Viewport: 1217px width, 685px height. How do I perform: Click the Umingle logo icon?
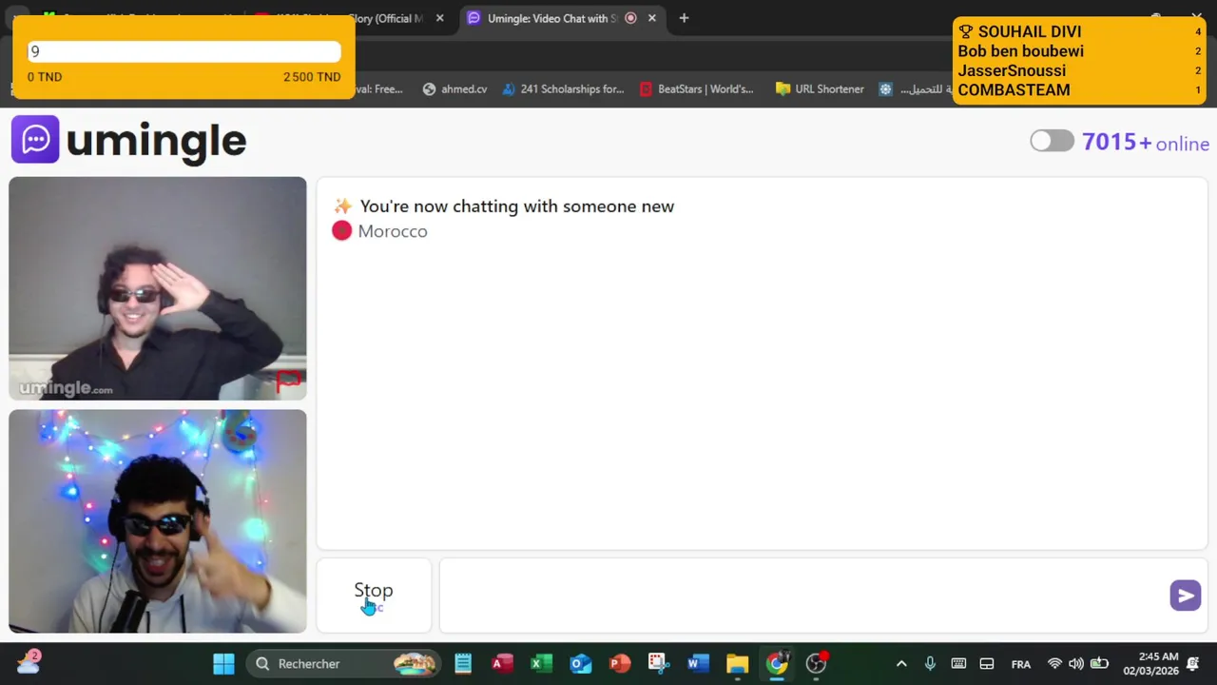click(x=35, y=140)
